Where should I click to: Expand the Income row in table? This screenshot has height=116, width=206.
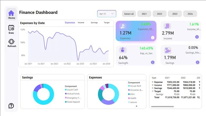coord(153,85)
